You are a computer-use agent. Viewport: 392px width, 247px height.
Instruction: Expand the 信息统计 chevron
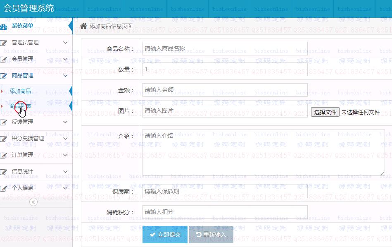point(65,172)
